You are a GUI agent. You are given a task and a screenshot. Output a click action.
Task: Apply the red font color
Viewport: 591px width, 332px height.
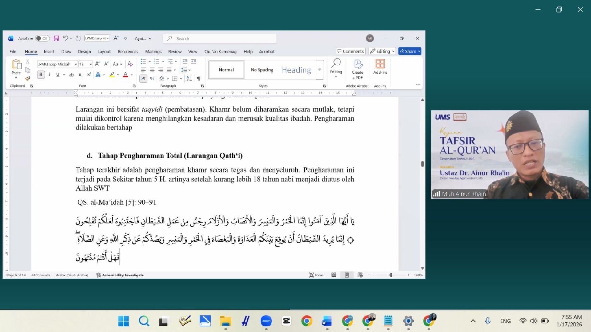coord(125,75)
